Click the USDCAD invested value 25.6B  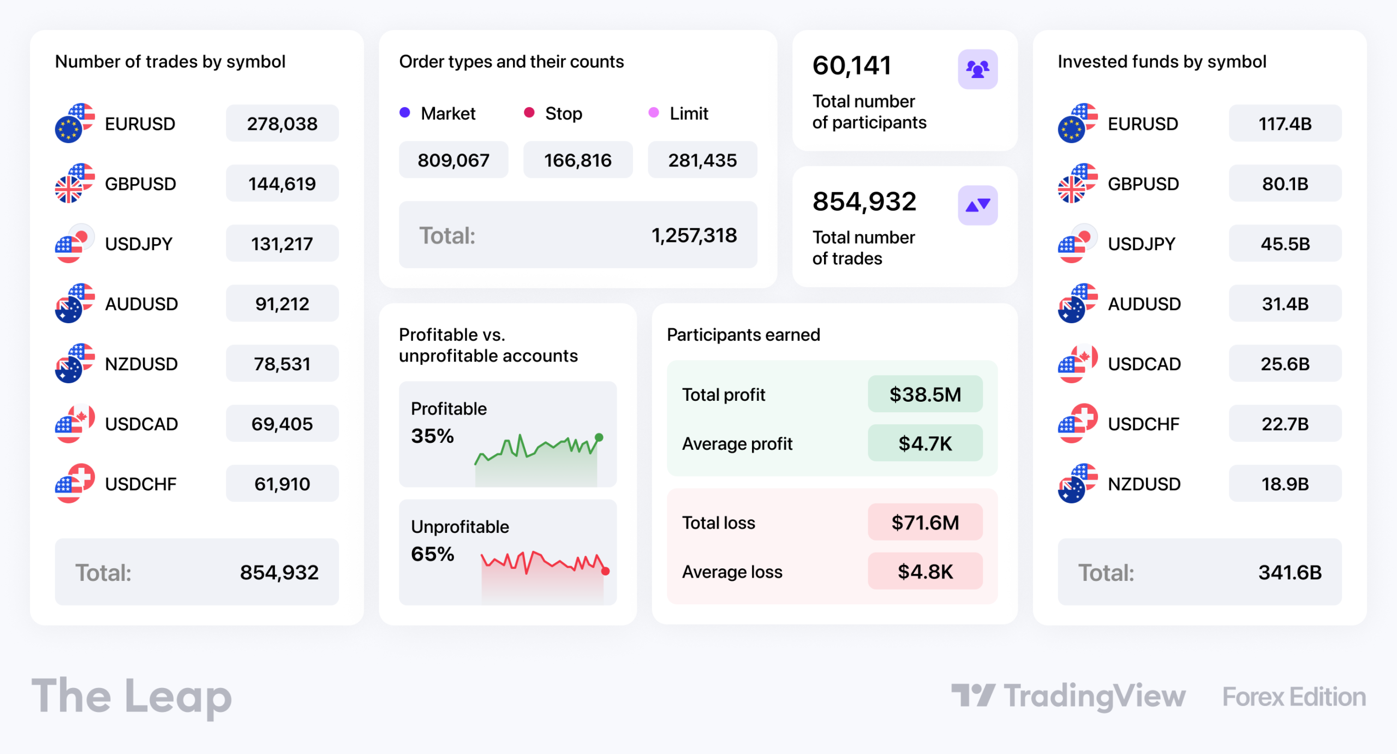point(1285,364)
